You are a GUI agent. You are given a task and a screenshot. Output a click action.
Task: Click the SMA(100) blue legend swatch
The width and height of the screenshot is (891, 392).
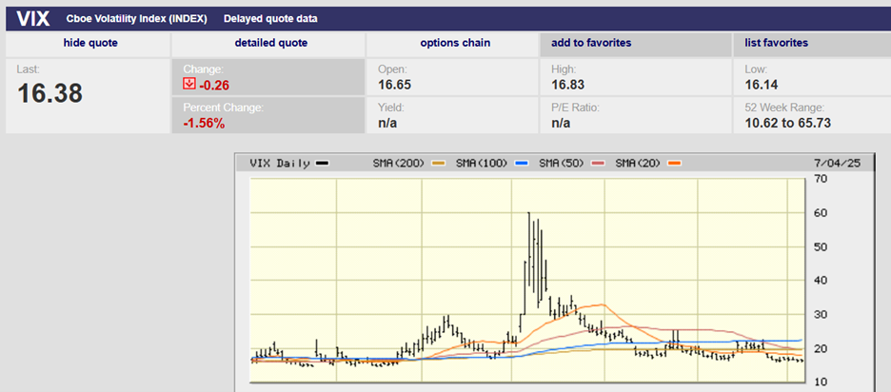click(x=523, y=164)
